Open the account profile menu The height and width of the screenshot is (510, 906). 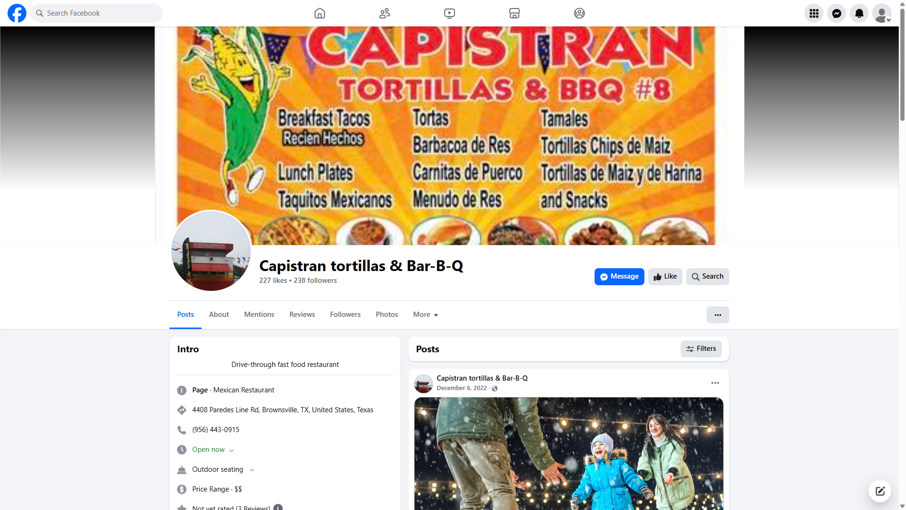[x=882, y=13]
